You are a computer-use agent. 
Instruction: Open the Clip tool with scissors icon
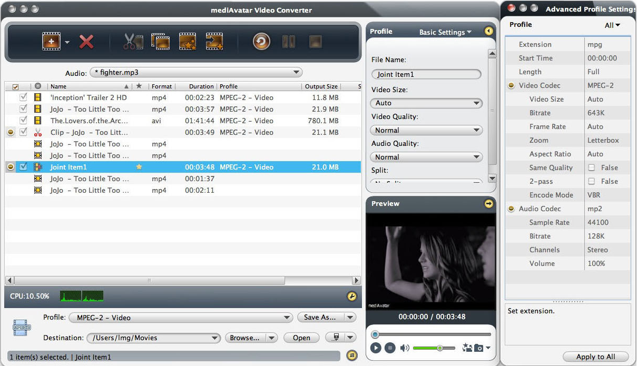133,41
